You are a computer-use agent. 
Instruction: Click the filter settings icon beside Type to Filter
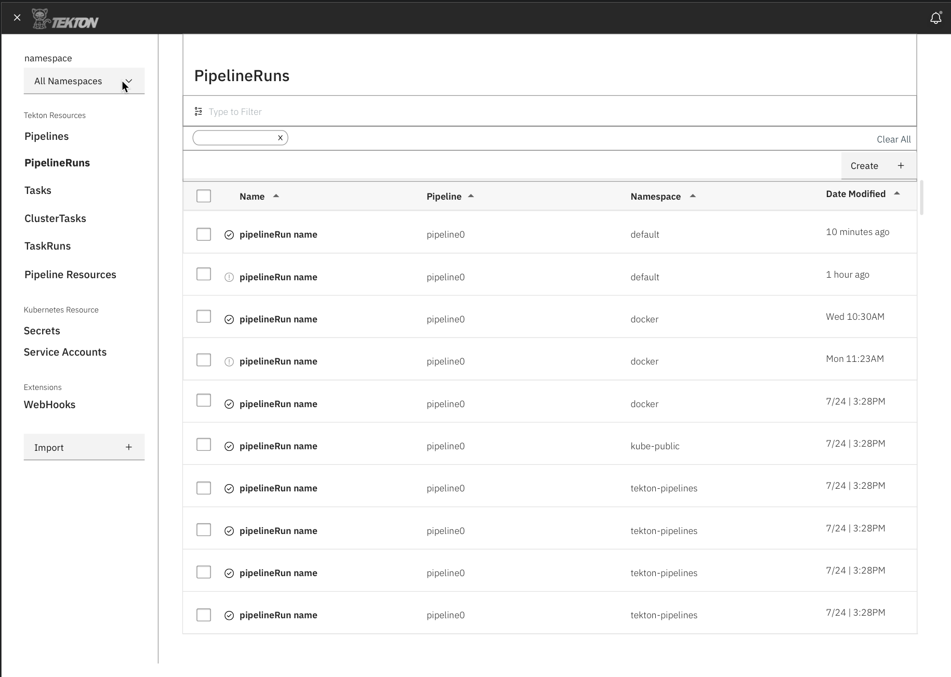click(198, 111)
